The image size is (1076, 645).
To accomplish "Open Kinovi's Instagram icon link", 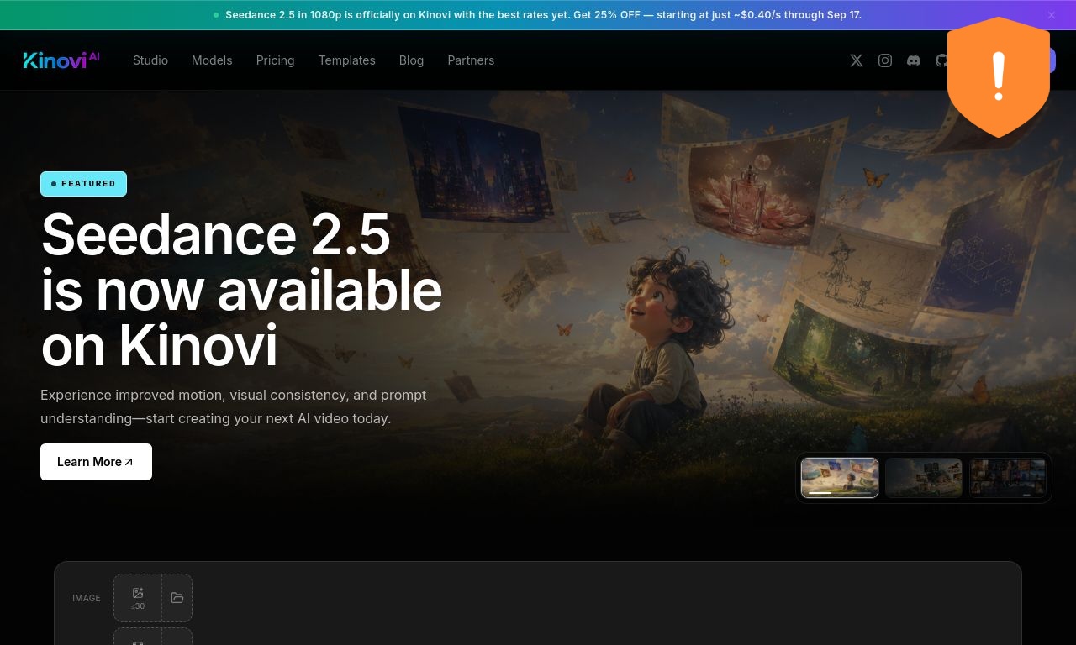I will tap(885, 60).
